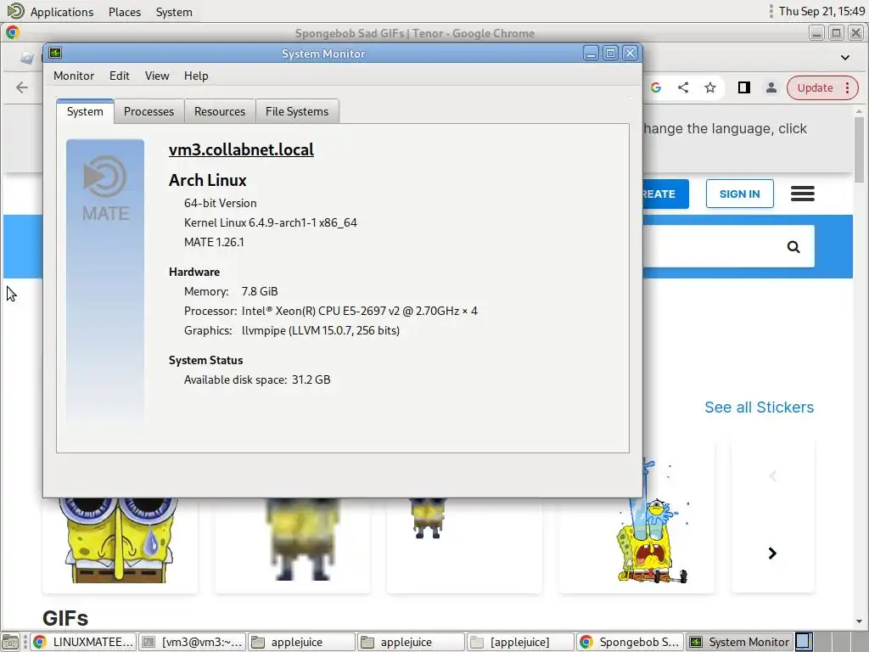The image size is (869, 652).
Task: Open the Places menu in the top panel
Action: 125,12
